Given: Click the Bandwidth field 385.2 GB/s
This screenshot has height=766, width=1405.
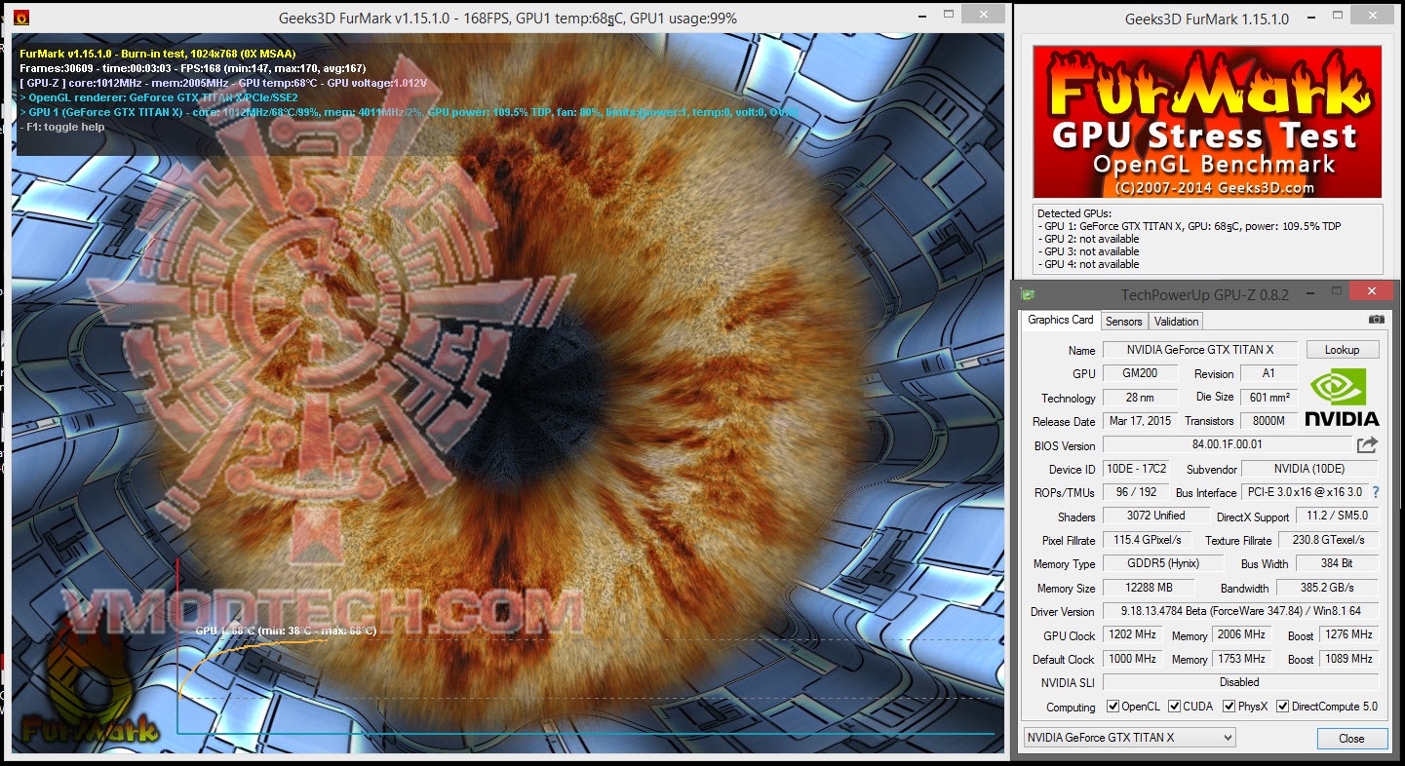Looking at the screenshot, I should coord(1329,589).
